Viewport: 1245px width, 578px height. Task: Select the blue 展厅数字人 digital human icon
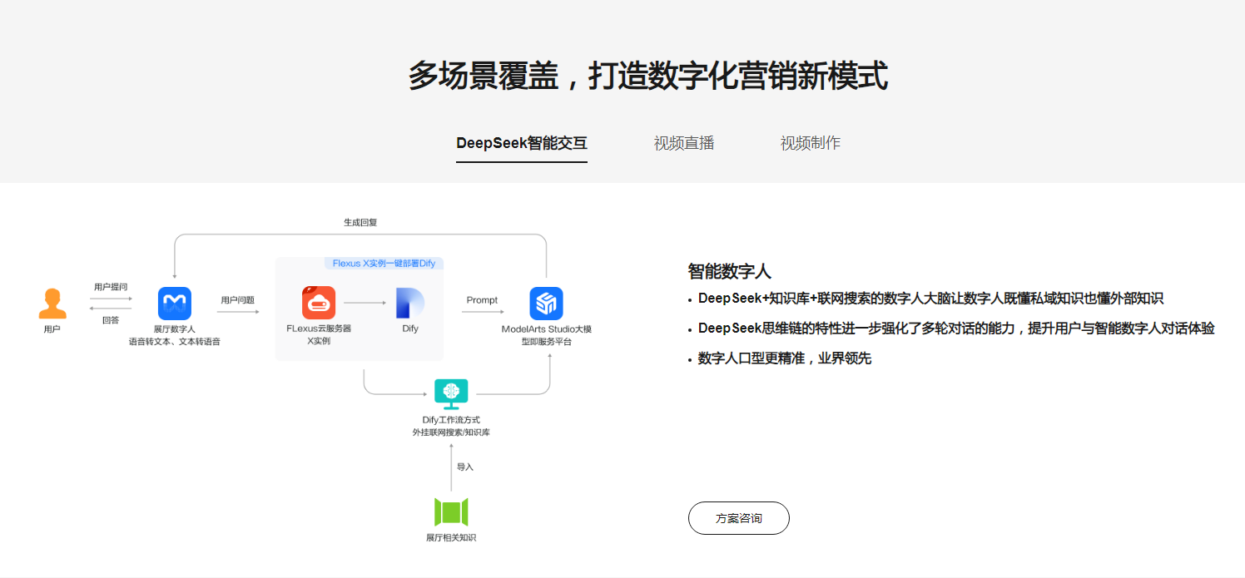point(174,303)
